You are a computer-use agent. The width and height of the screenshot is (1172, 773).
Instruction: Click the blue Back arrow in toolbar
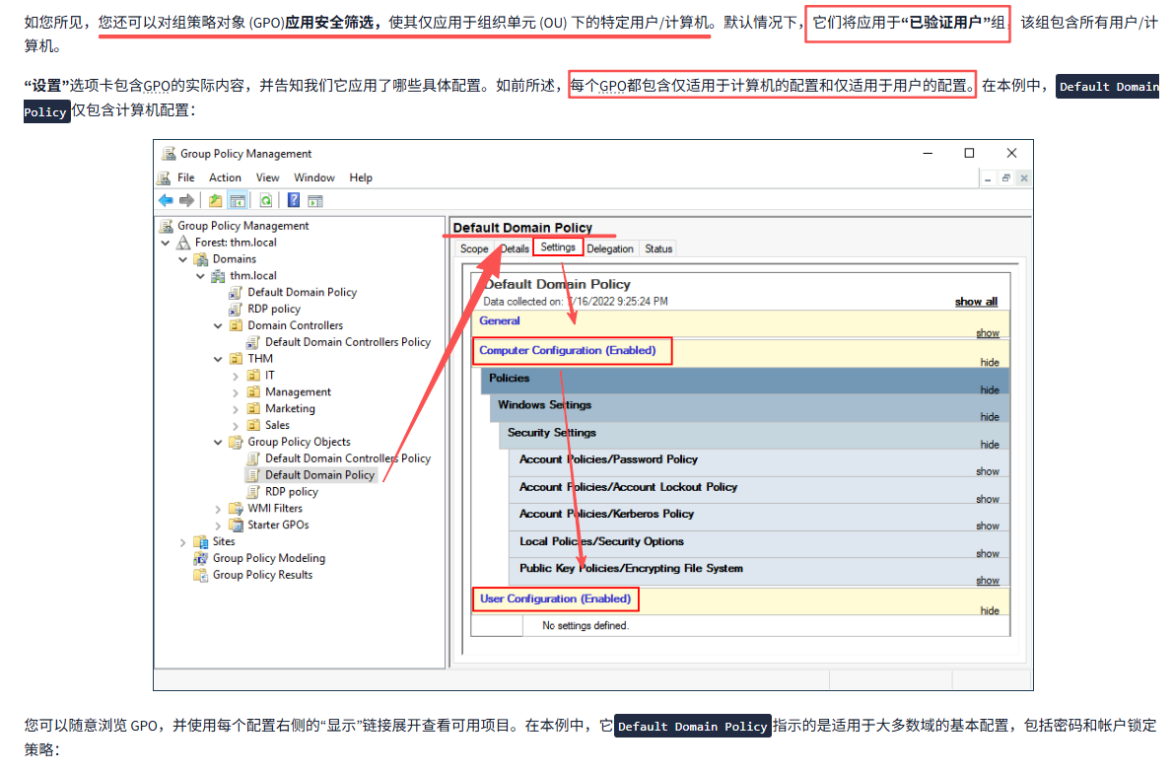(x=166, y=200)
